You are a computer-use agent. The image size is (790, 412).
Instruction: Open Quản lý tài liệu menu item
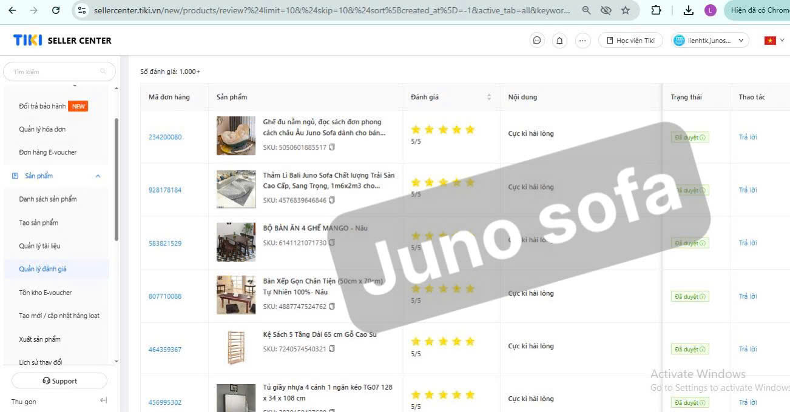(39, 246)
